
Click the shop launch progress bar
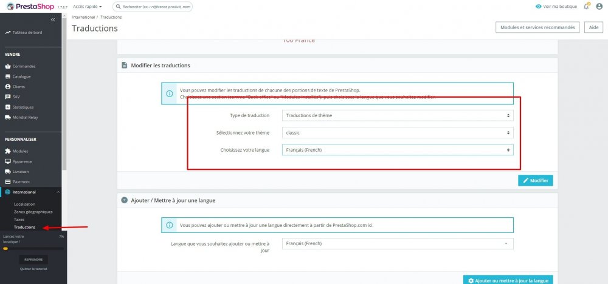click(33, 249)
